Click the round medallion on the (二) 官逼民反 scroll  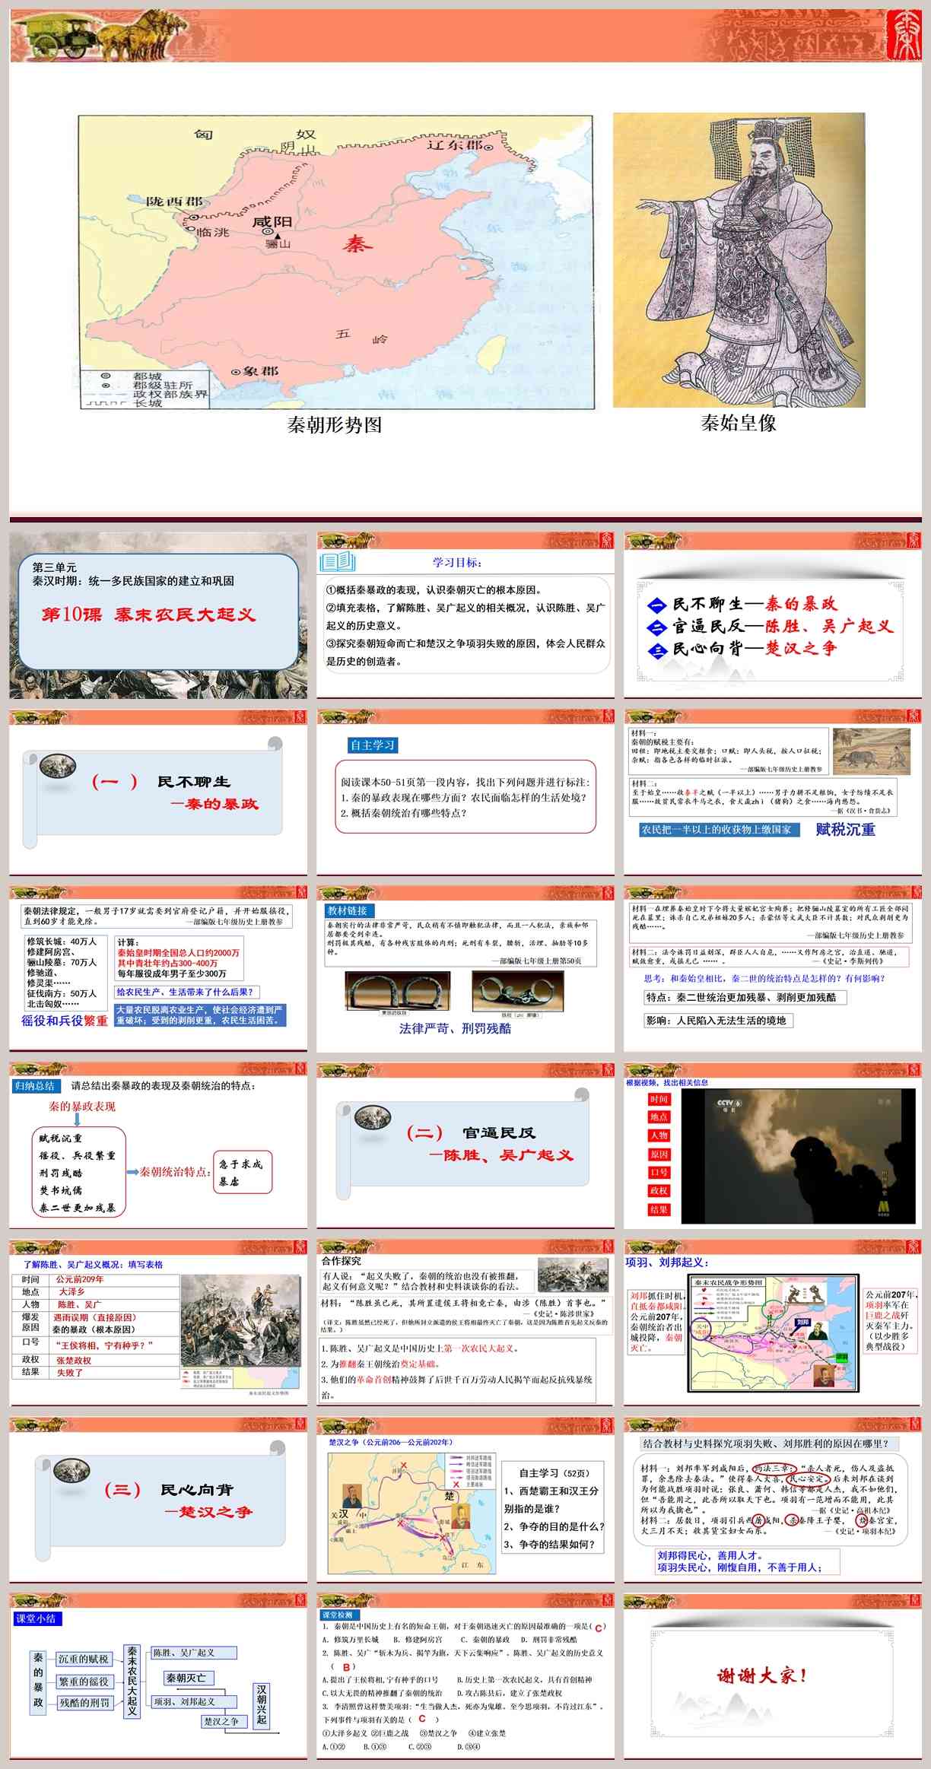coord(373,1117)
